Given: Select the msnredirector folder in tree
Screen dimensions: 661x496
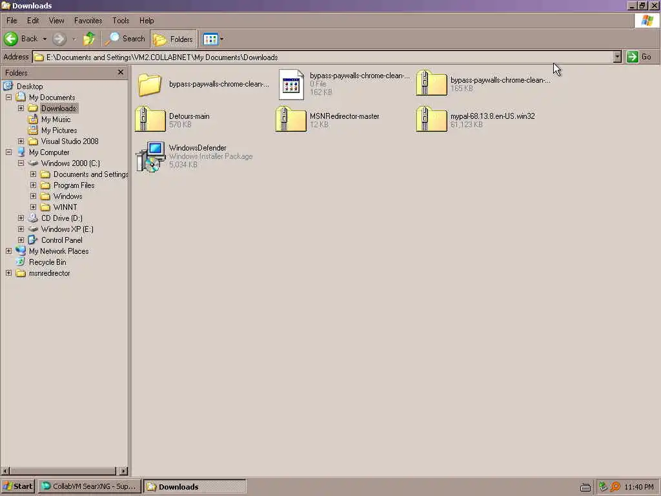Looking at the screenshot, I should (49, 273).
